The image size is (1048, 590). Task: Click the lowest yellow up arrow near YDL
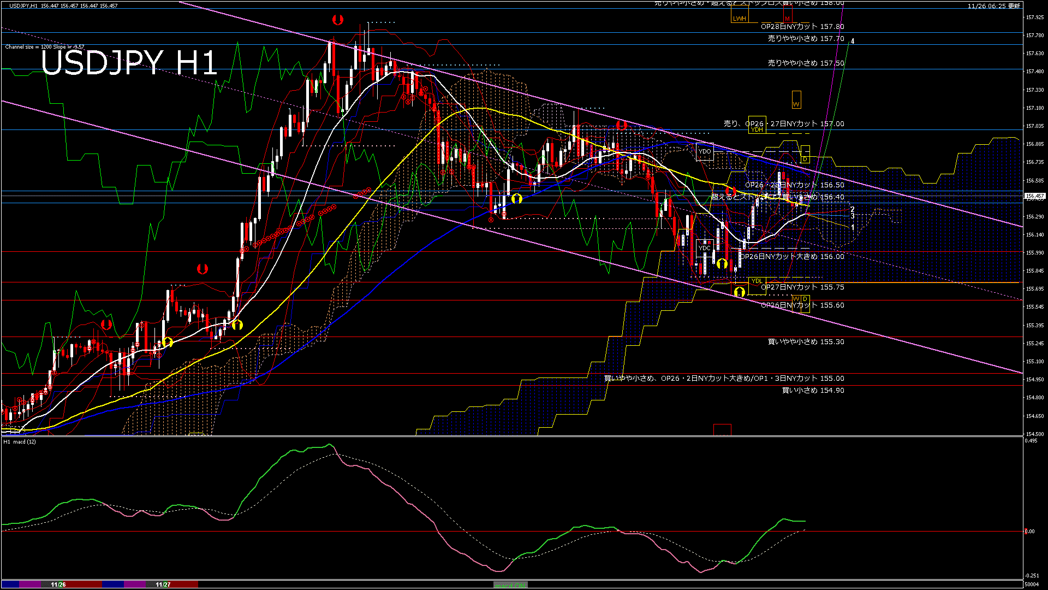coord(740,292)
